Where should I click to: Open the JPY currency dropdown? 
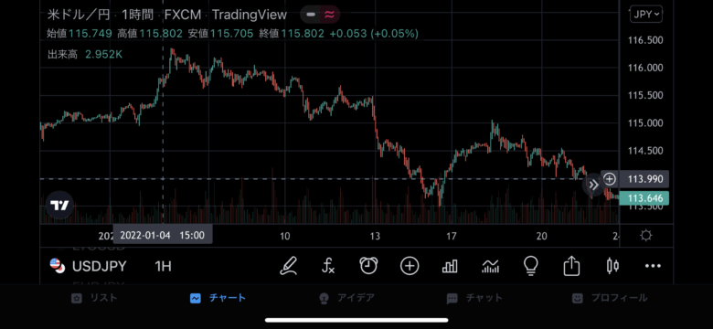[645, 14]
